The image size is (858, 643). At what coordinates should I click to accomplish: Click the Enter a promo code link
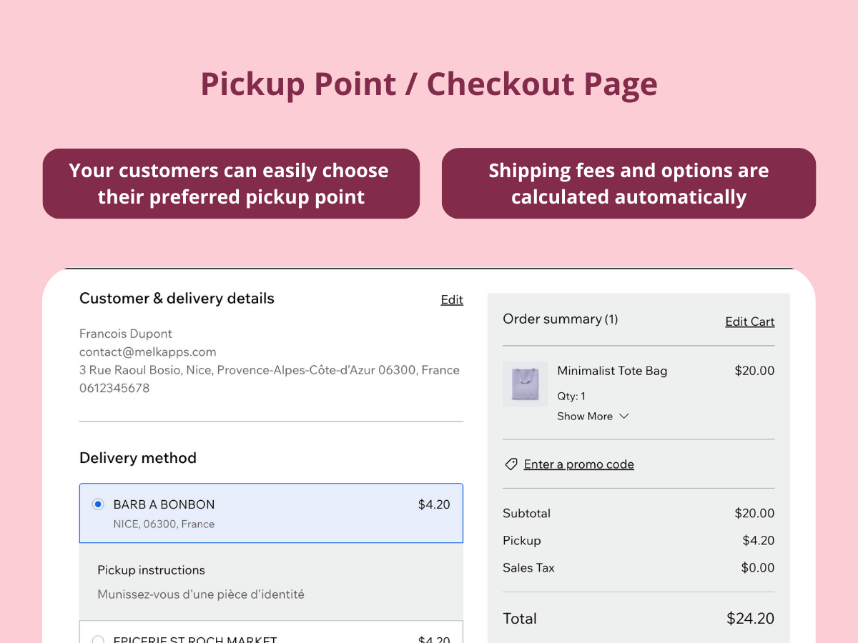578,464
